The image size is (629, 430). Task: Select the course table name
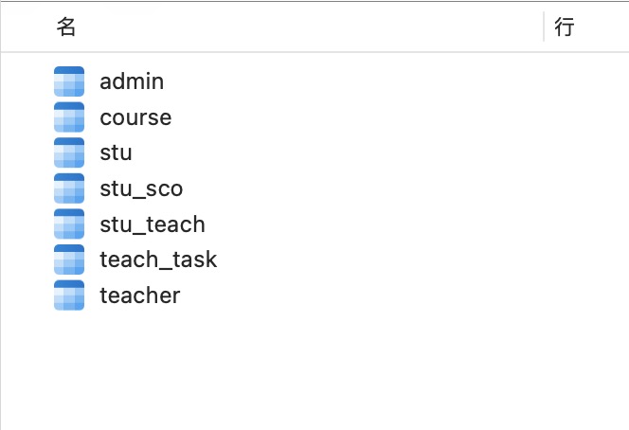[x=135, y=117]
